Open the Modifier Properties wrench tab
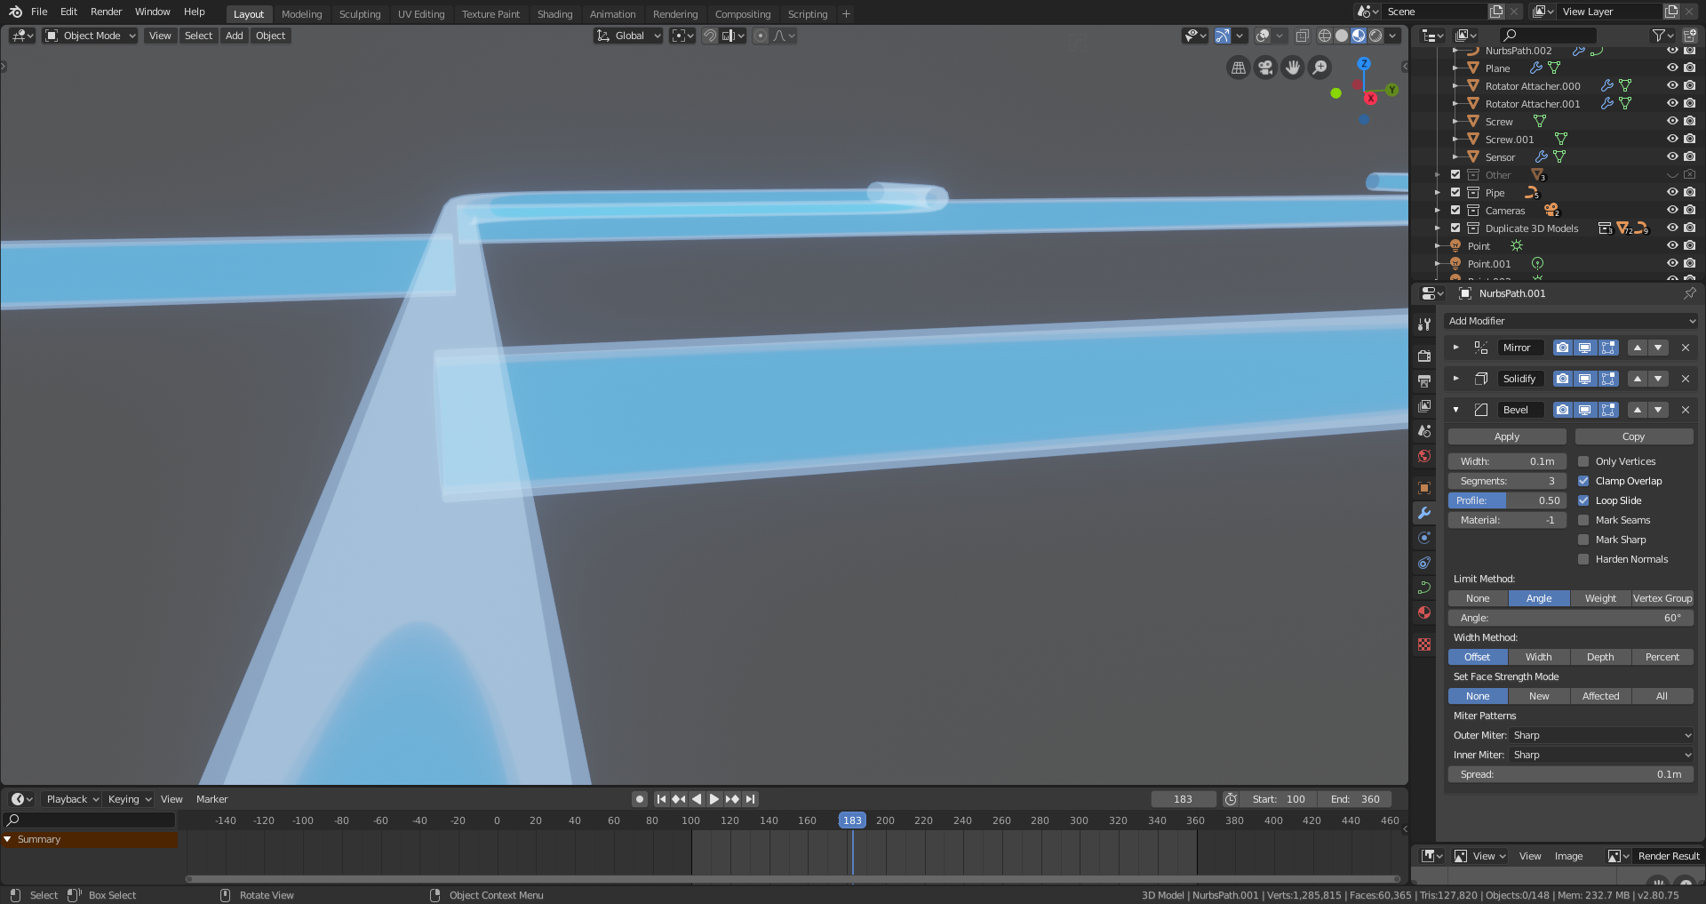 (1424, 513)
